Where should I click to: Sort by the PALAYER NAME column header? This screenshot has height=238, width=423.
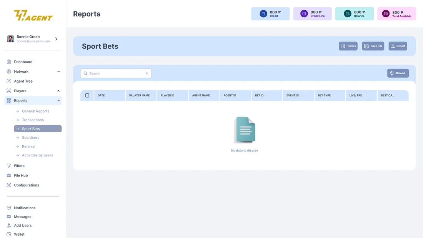point(141,95)
